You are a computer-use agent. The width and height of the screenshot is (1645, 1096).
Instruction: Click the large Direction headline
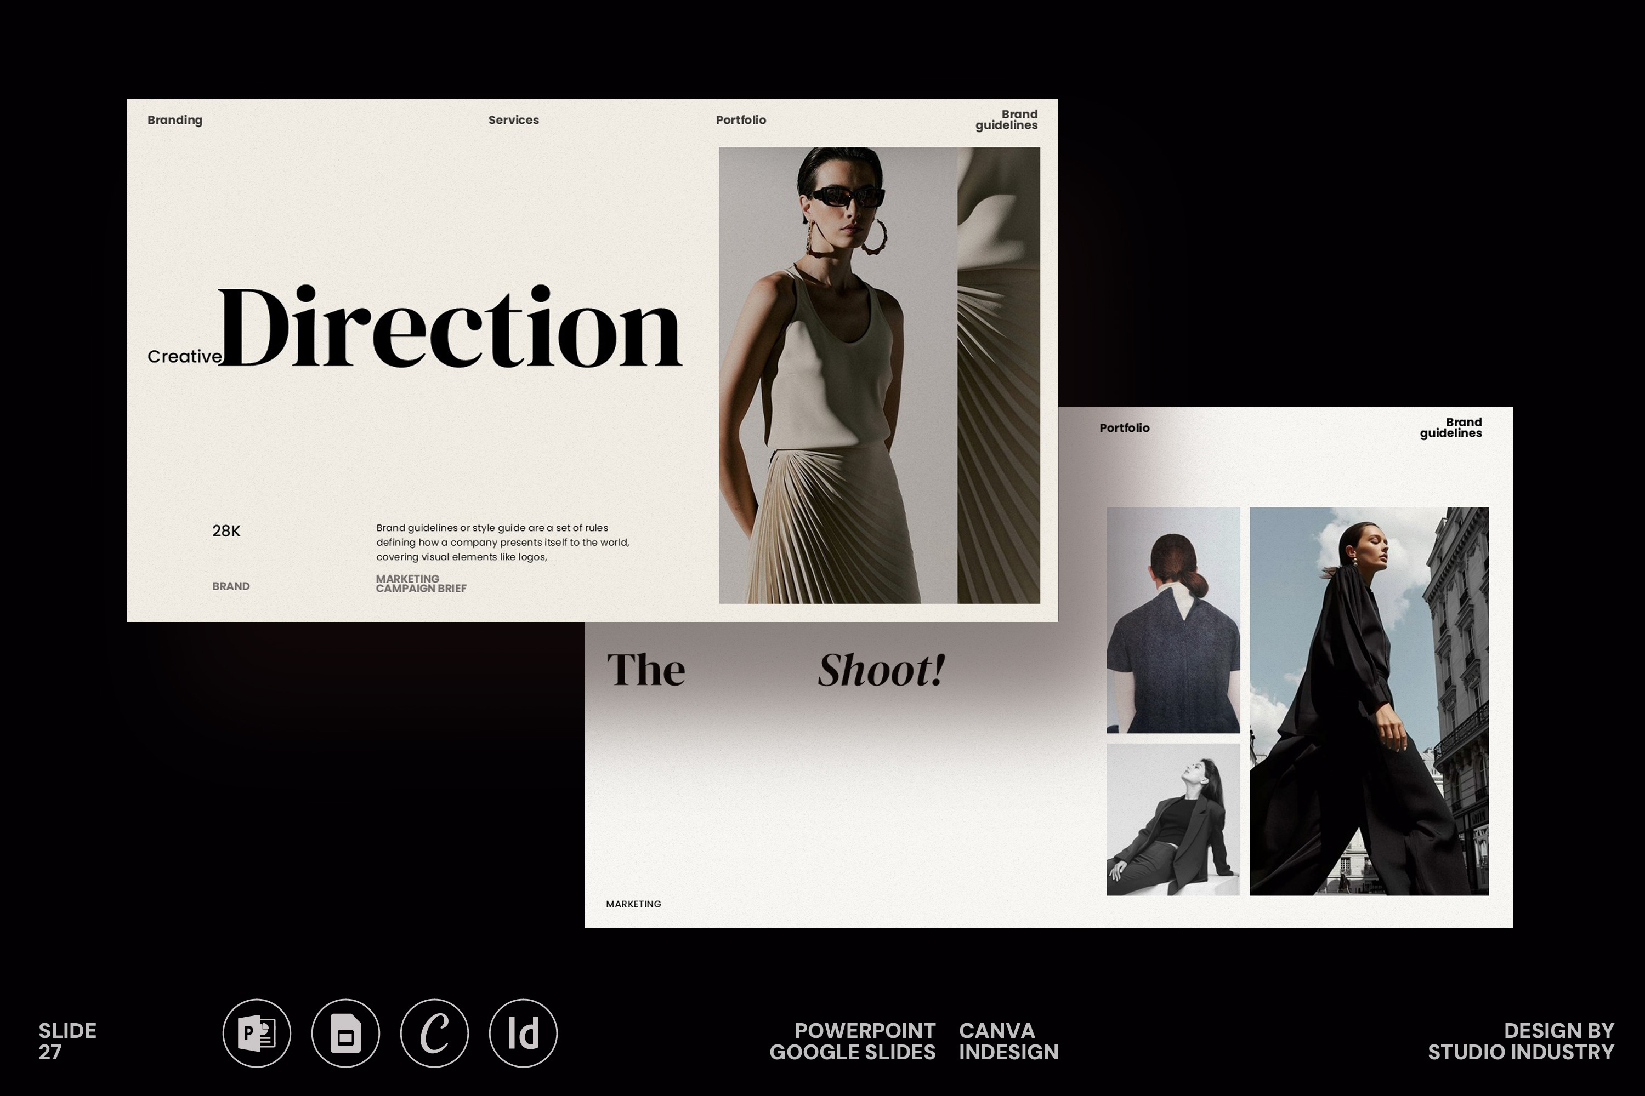450,327
